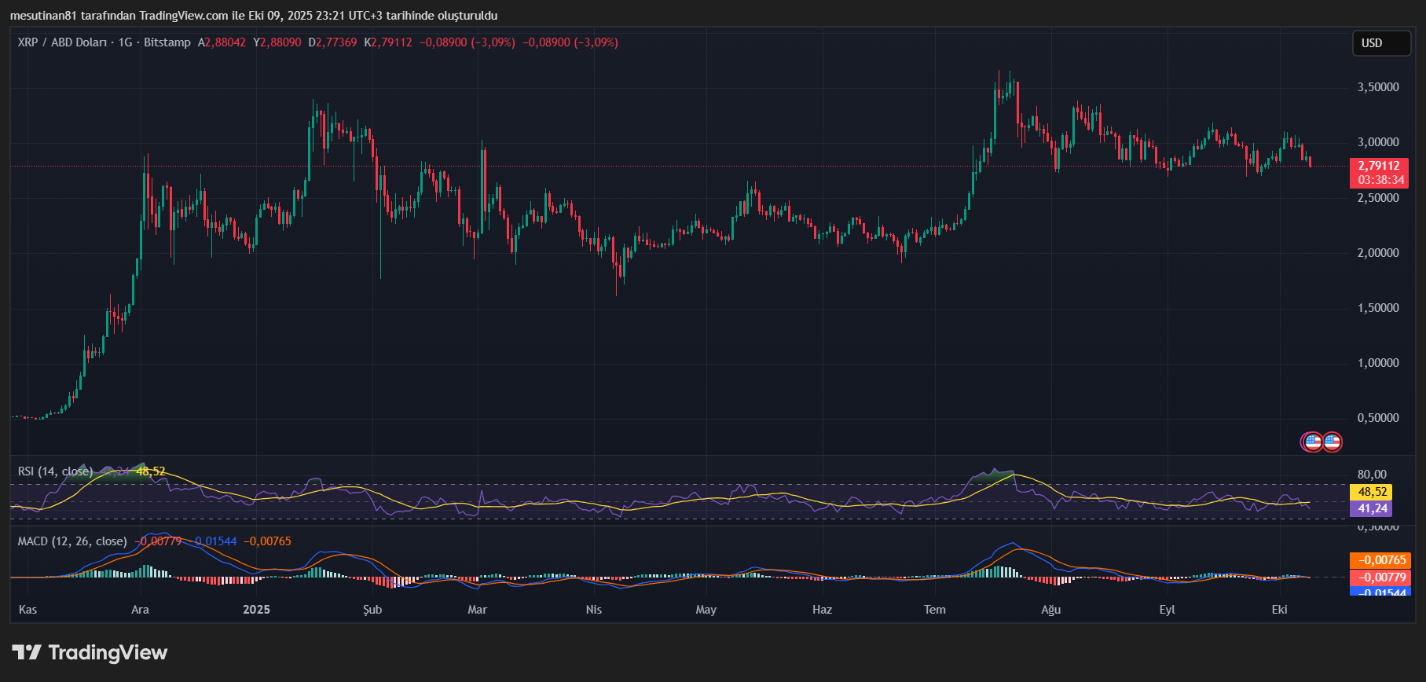
Task: Click the Tem month label on time axis
Action: (x=934, y=610)
